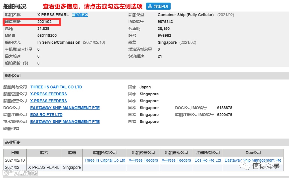The height and width of the screenshot is (178, 289).
Task: Open EASTAWAY SHIP MANAGEMENT PTE beside 技术管理公司
Action: click(x=65, y=122)
